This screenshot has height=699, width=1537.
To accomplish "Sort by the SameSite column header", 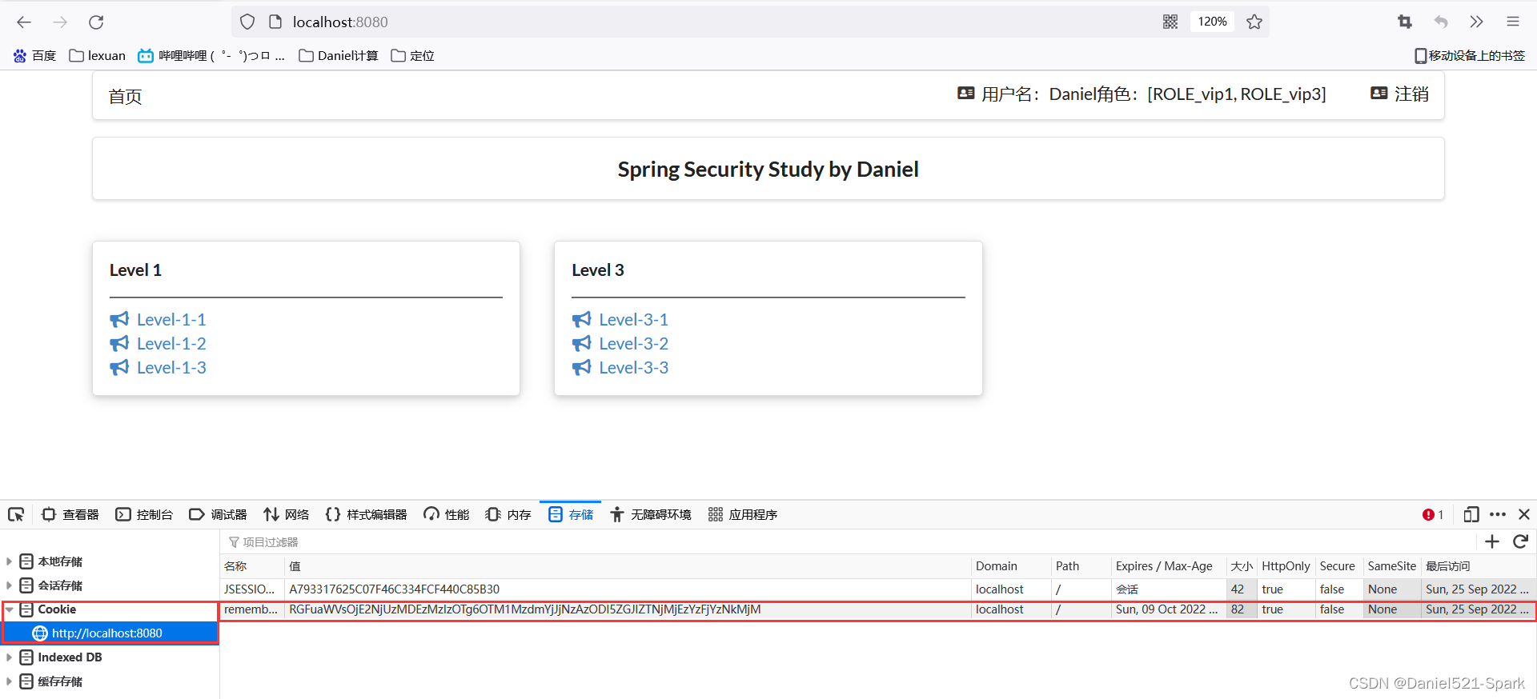I will tap(1392, 566).
